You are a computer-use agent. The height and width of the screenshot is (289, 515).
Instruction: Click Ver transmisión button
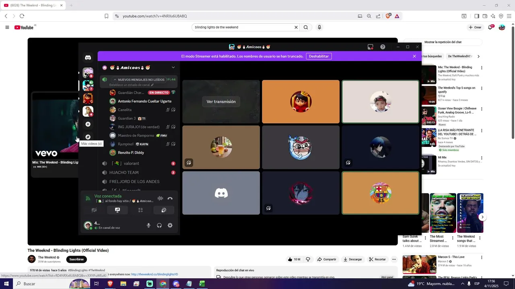(x=221, y=102)
